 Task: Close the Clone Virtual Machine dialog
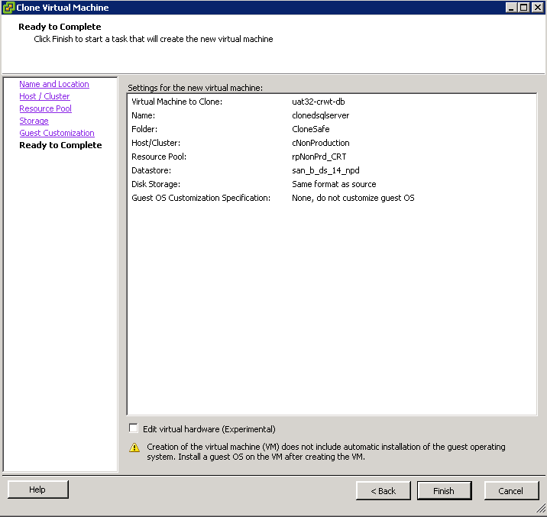pyautogui.click(x=537, y=8)
